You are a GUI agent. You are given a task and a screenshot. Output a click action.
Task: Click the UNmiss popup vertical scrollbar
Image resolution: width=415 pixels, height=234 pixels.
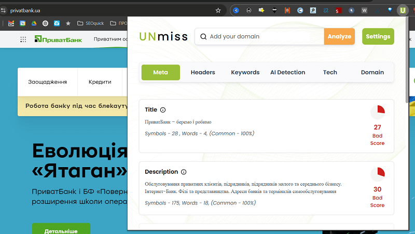(x=407, y=60)
